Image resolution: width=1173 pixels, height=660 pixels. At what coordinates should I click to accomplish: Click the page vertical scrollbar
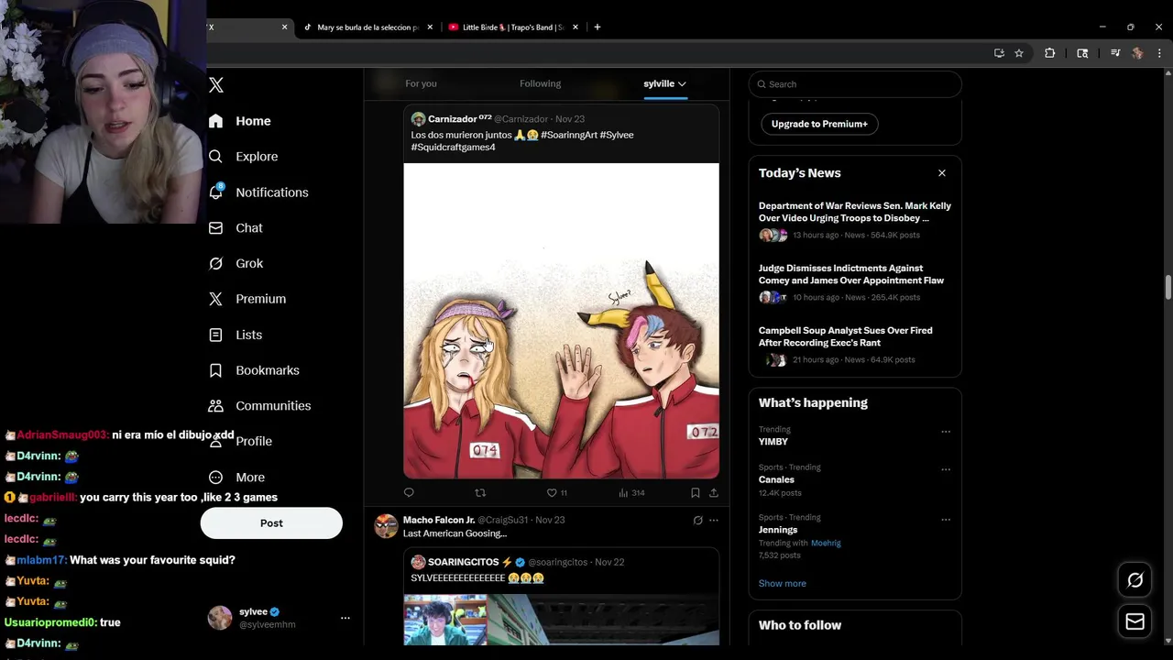pos(1168,287)
